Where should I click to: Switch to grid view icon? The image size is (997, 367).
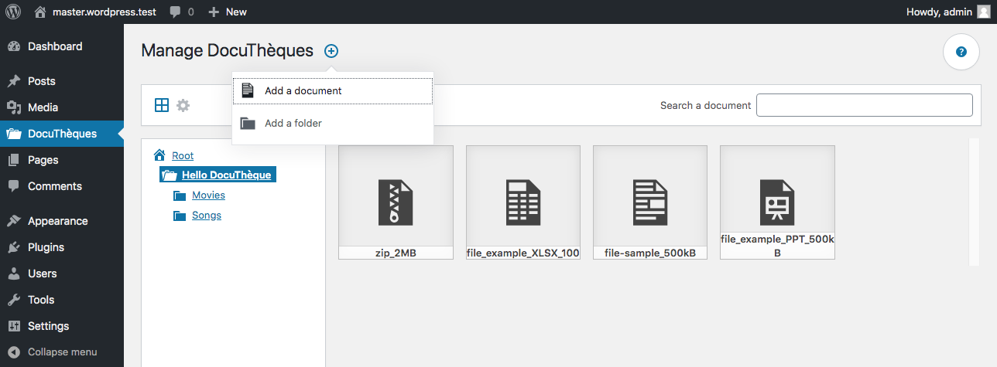(162, 105)
